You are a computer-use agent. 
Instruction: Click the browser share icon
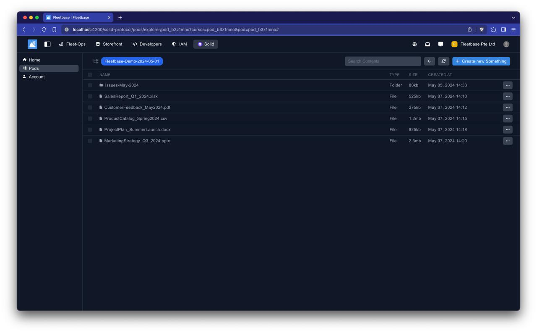[470, 29]
